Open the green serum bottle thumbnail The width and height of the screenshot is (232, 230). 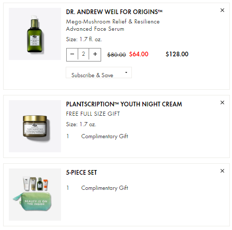tap(35, 34)
